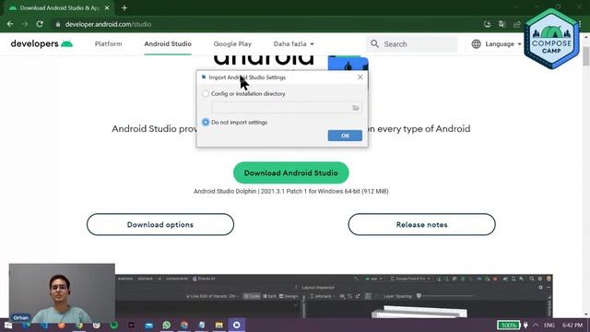Click the install app icon in address bar

pos(488,24)
